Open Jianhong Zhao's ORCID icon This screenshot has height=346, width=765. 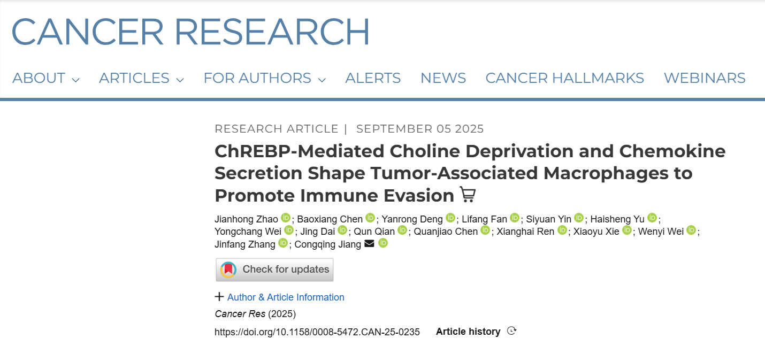click(286, 218)
